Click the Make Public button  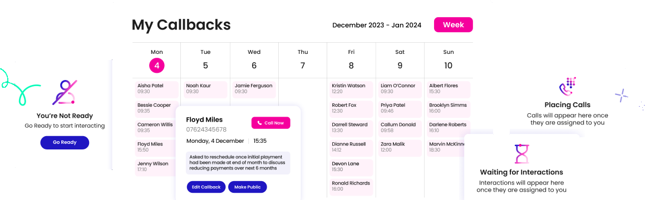248,187
